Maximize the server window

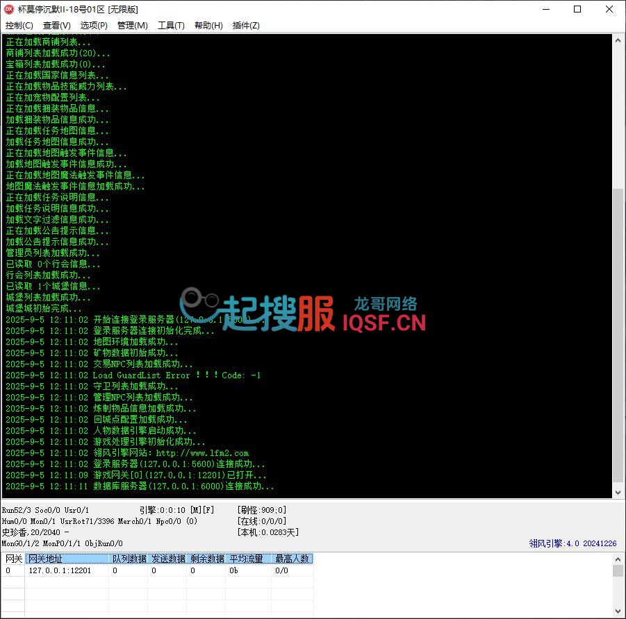[577, 10]
